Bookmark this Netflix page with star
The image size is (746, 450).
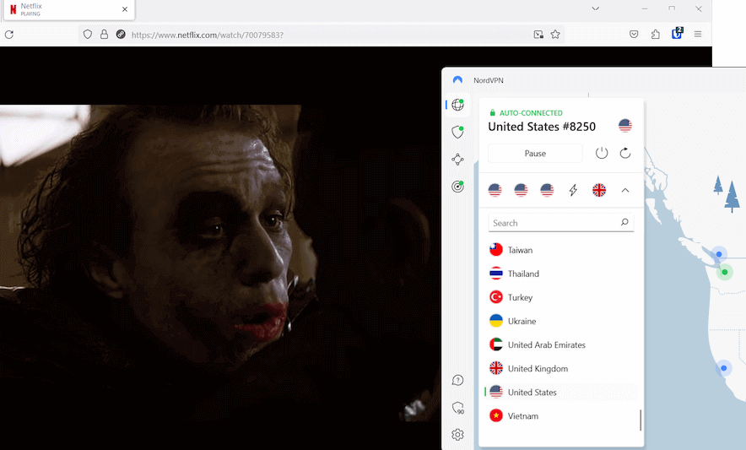click(x=555, y=35)
